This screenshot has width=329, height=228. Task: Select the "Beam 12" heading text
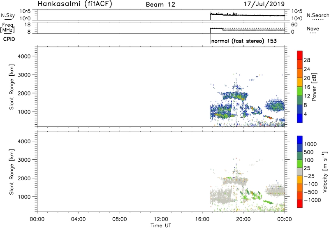[160, 5]
